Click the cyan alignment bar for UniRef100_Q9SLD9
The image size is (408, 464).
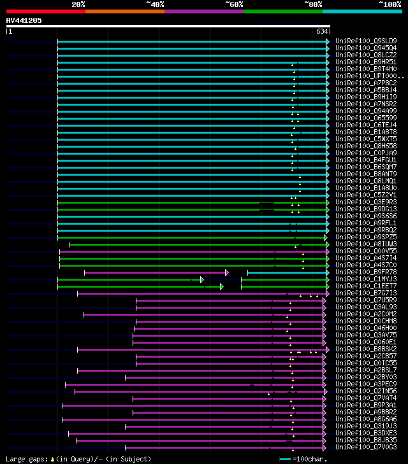point(192,42)
